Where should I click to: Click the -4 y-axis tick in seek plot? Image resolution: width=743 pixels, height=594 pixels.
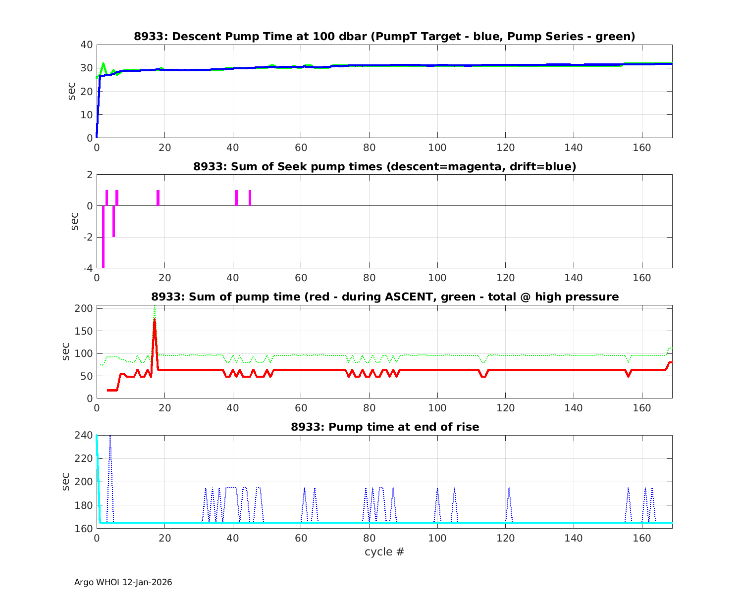(x=87, y=268)
